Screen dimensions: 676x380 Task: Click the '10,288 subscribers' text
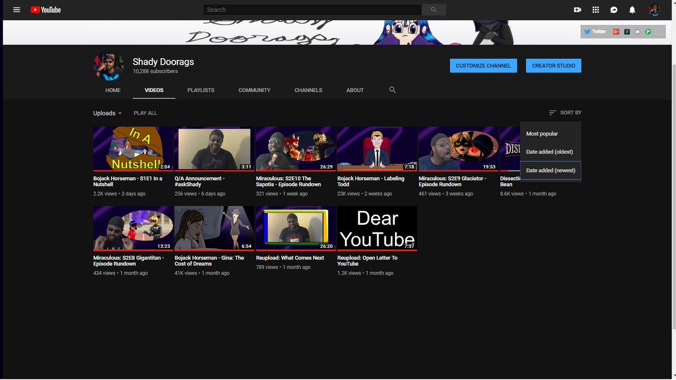click(x=155, y=71)
